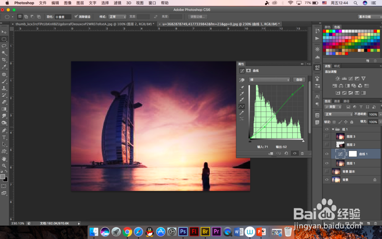Switch to the 路径 tab

point(346,101)
